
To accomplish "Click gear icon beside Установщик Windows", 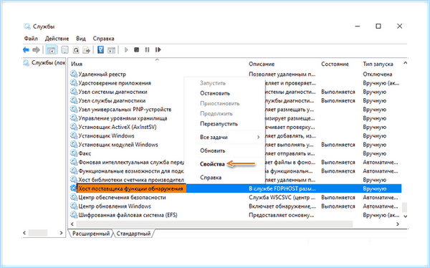I will [x=74, y=135].
